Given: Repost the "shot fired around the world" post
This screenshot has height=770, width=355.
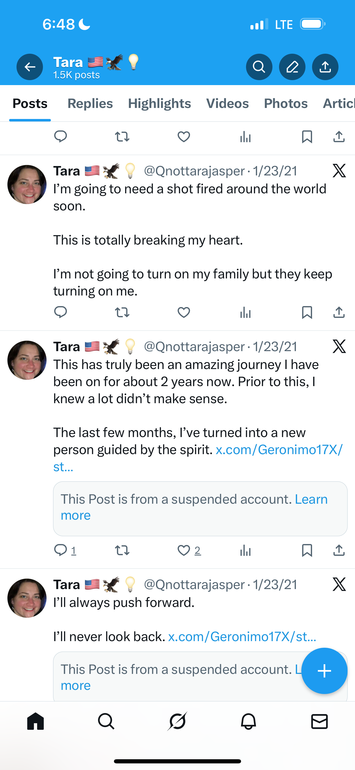Looking at the screenshot, I should coord(122,312).
